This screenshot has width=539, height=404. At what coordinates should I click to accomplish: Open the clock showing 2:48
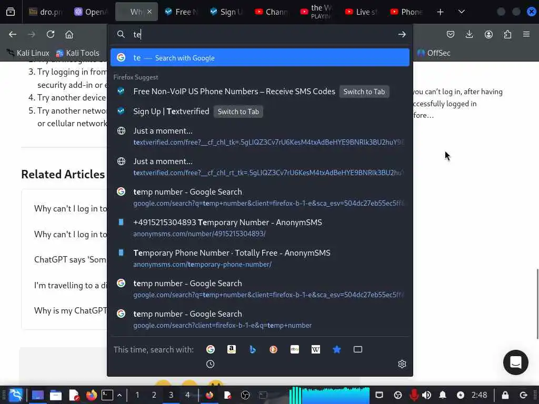(x=479, y=395)
